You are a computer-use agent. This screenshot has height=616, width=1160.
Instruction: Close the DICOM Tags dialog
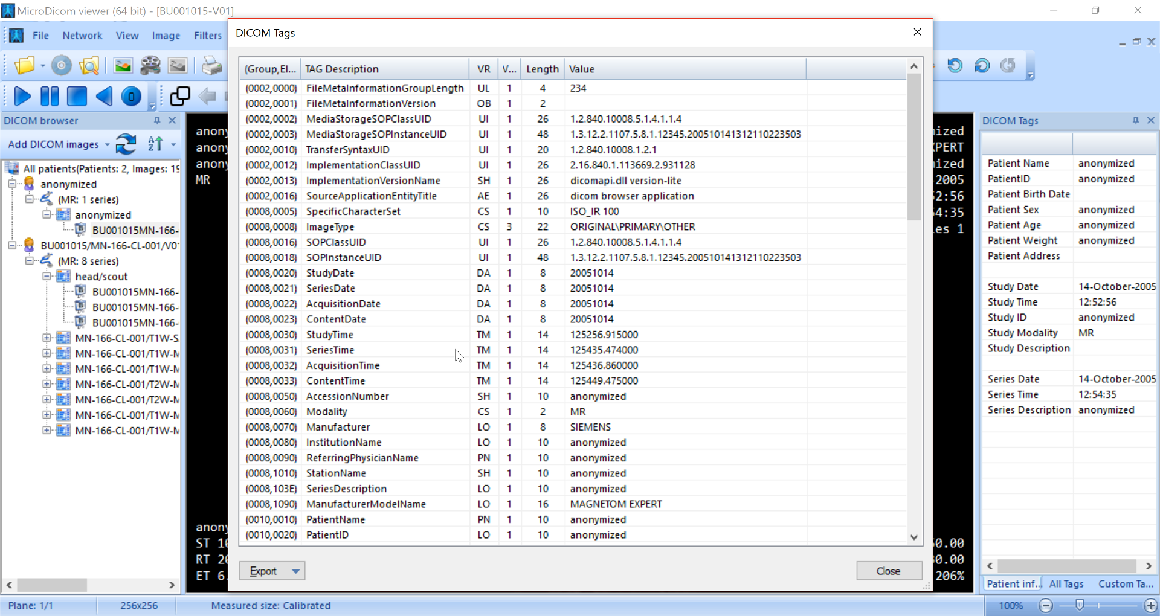[x=917, y=32]
